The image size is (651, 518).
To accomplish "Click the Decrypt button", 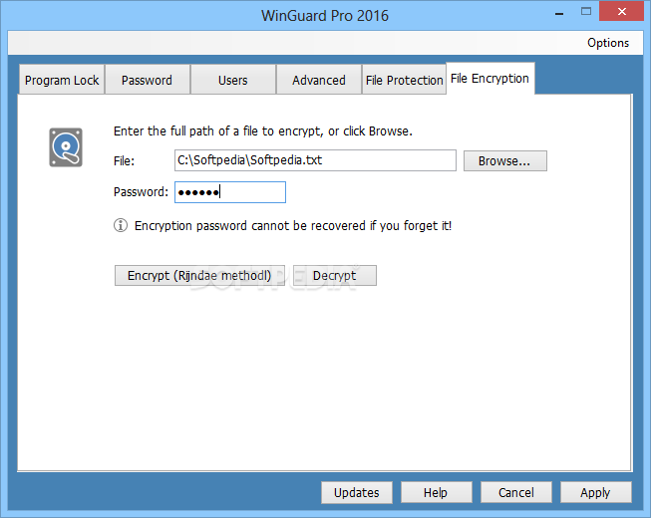I will 335,275.
